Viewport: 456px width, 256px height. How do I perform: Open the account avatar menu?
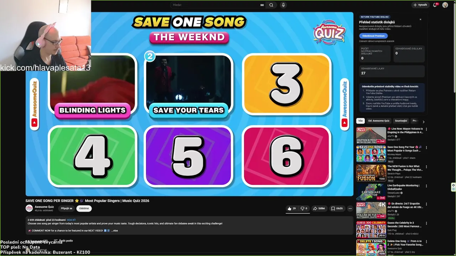coord(445,5)
